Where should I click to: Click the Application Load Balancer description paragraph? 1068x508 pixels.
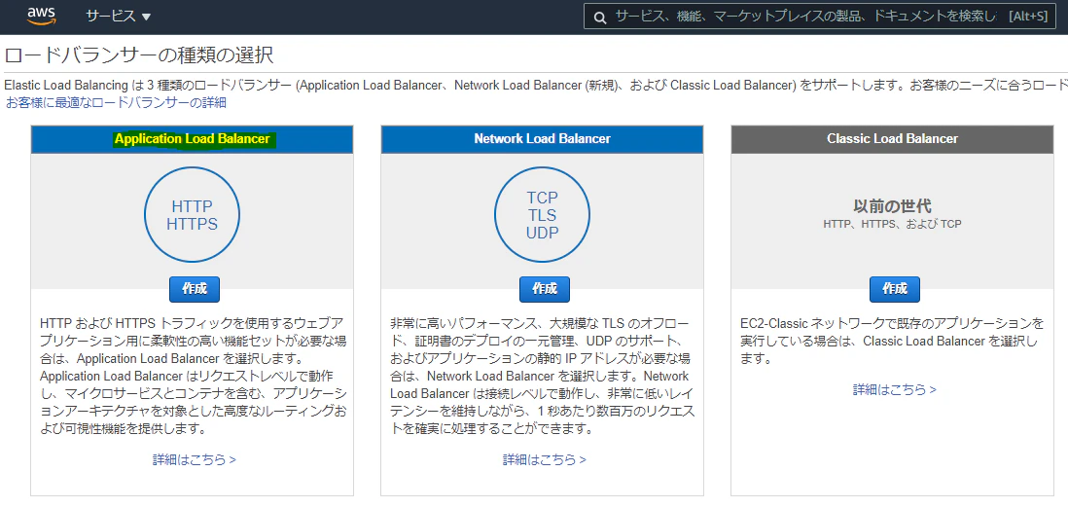click(193, 376)
